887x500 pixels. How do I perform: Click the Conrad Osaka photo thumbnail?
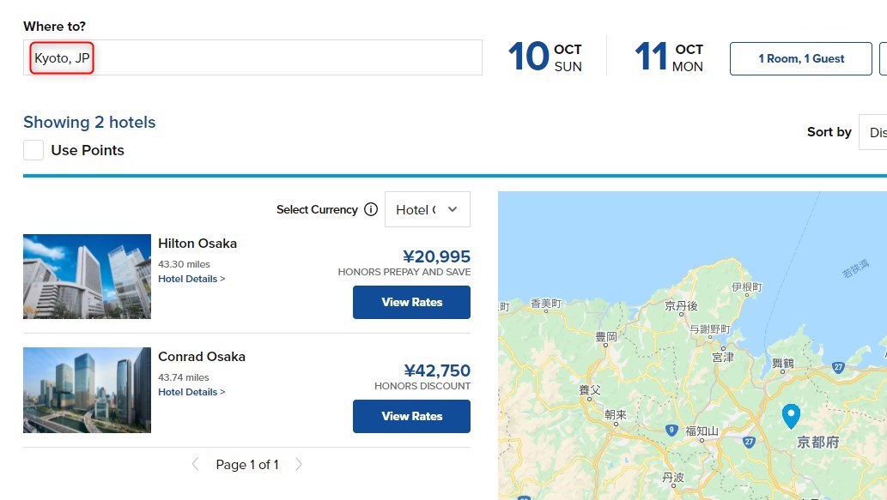[87, 389]
